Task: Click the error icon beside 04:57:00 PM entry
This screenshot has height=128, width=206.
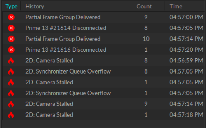Action: [11, 17]
